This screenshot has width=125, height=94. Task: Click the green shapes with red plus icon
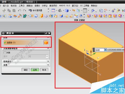coord(25,16)
